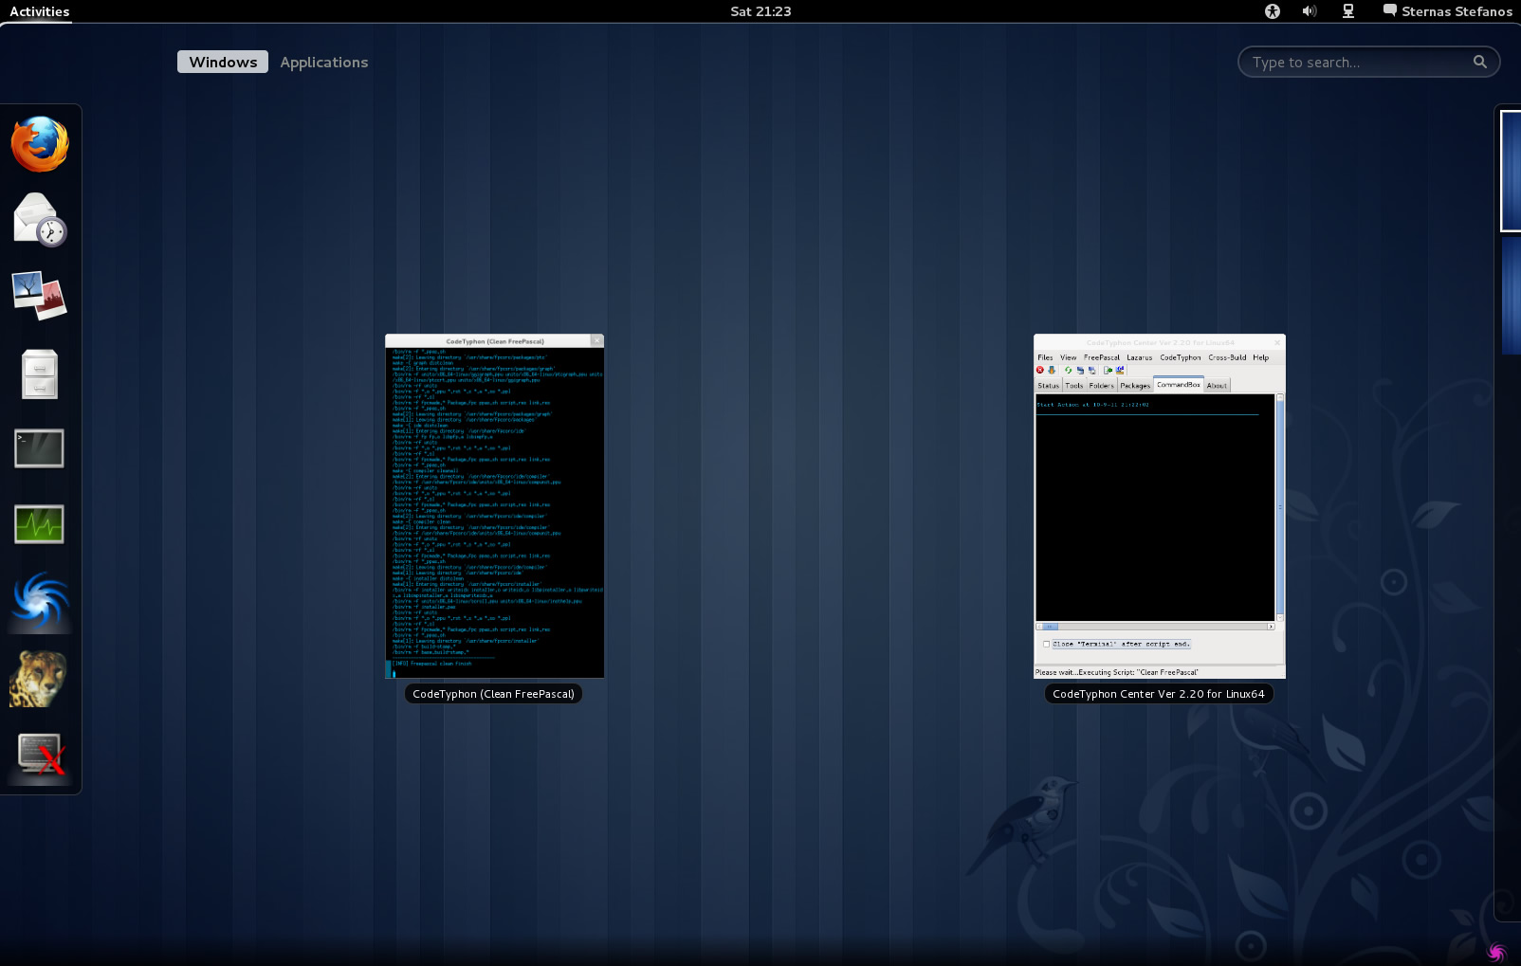1521x966 pixels.
Task: Open the View menu in CodeTyphon Center
Action: click(x=1068, y=357)
